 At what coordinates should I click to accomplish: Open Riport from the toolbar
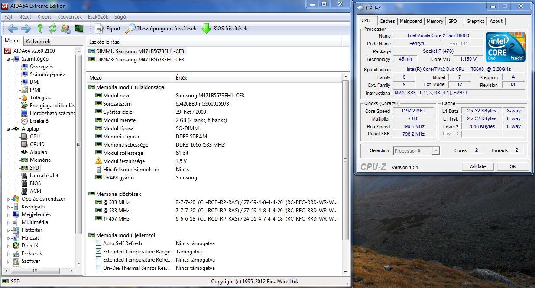pos(108,29)
